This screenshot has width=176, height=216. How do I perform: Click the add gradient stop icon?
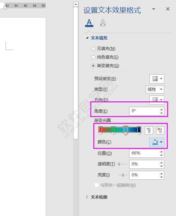[149, 130]
